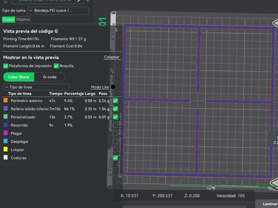Click the Z: 0.200 coordinate readout

[x=192, y=196]
